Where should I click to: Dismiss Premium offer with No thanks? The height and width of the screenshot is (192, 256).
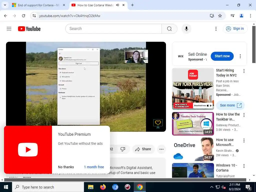pyautogui.click(x=66, y=167)
